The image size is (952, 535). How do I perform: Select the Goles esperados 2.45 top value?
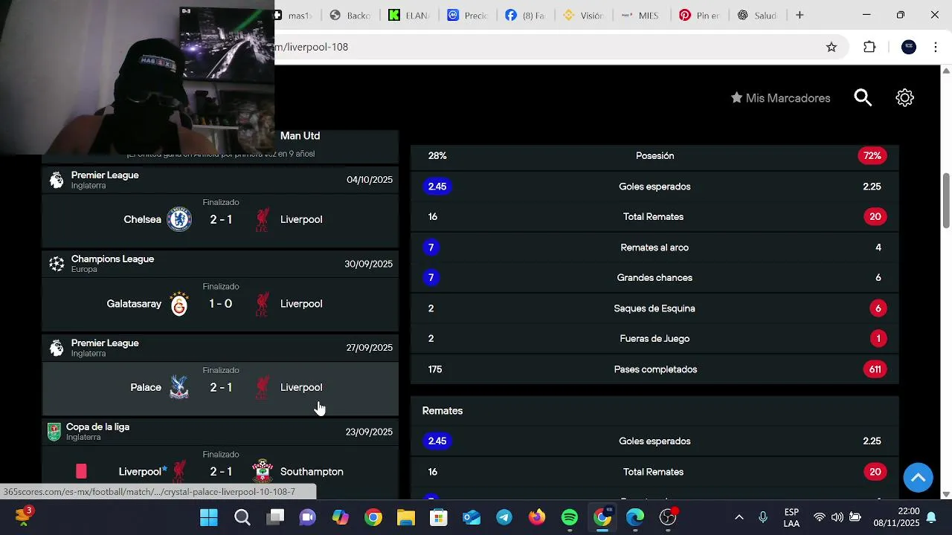[x=437, y=187]
